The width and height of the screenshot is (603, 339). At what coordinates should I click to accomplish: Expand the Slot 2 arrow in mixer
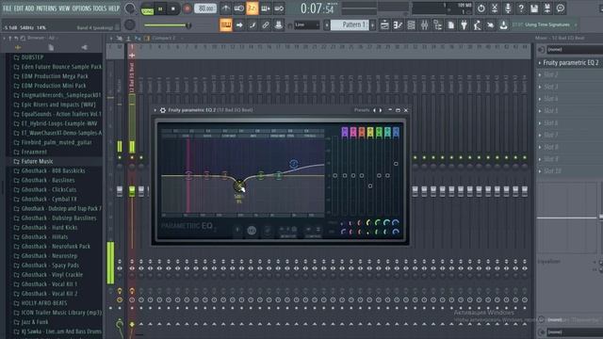point(540,75)
